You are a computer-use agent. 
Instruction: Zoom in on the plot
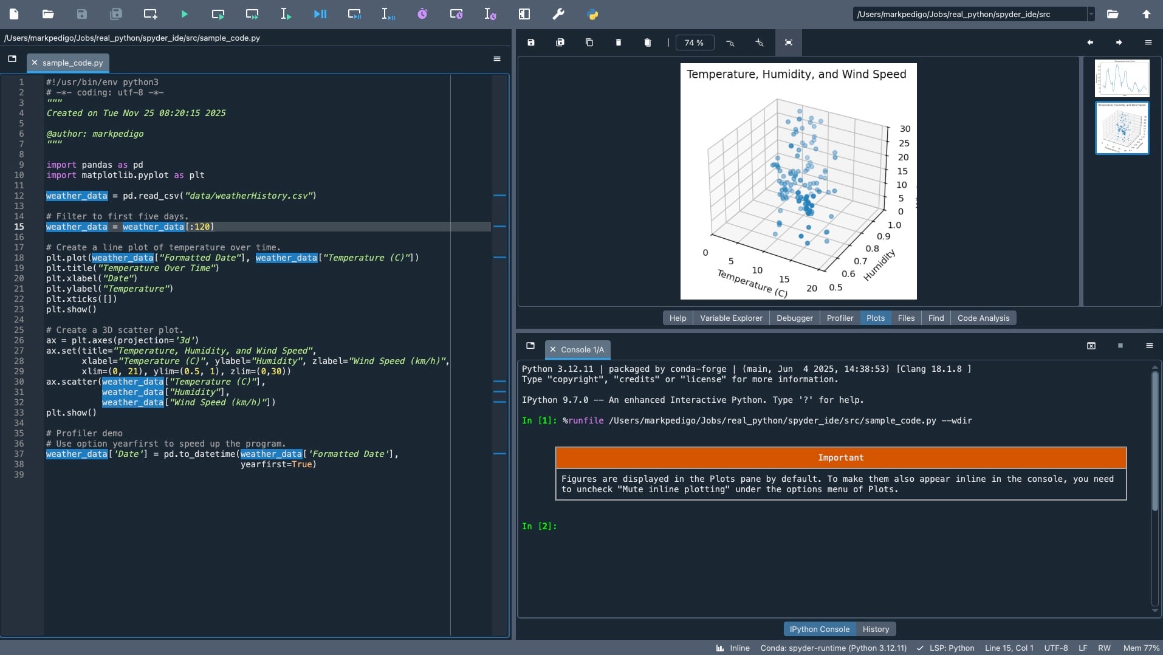tap(759, 43)
